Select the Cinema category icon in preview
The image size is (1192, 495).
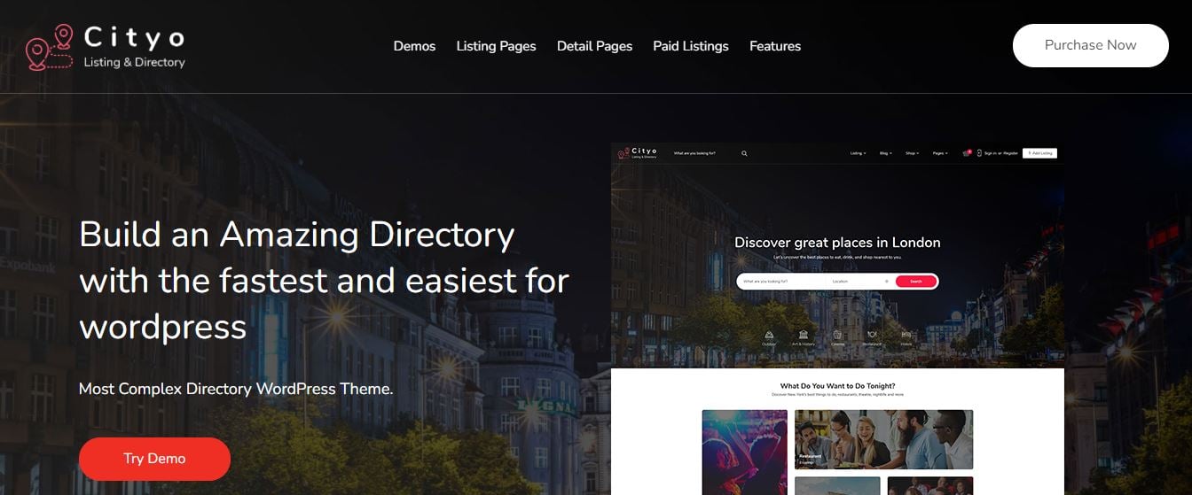[837, 336]
